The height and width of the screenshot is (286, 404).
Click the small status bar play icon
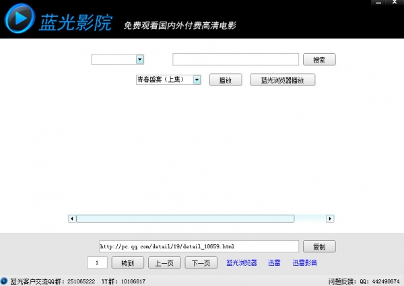click(4, 281)
